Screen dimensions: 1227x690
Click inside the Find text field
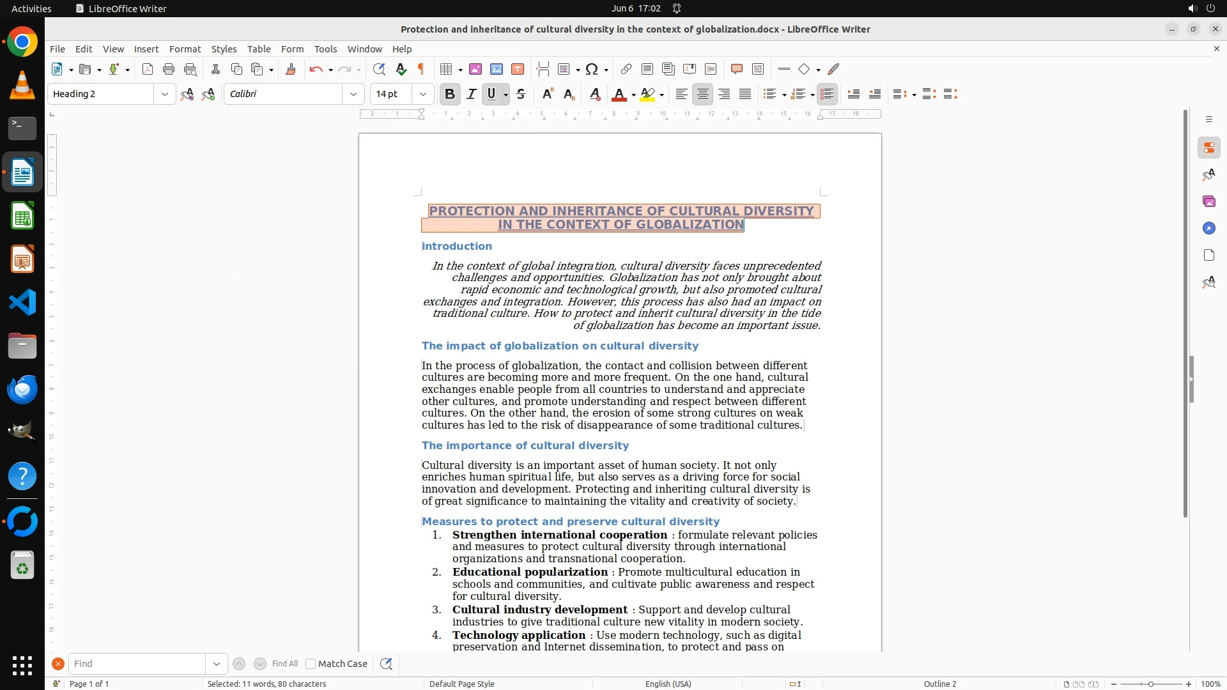(137, 664)
